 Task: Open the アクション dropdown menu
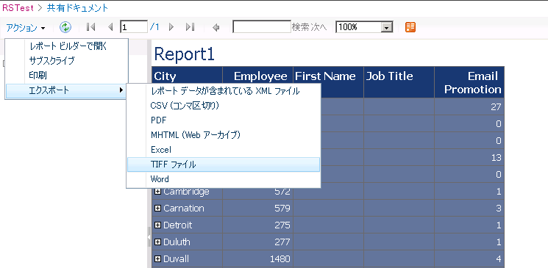coord(26,28)
